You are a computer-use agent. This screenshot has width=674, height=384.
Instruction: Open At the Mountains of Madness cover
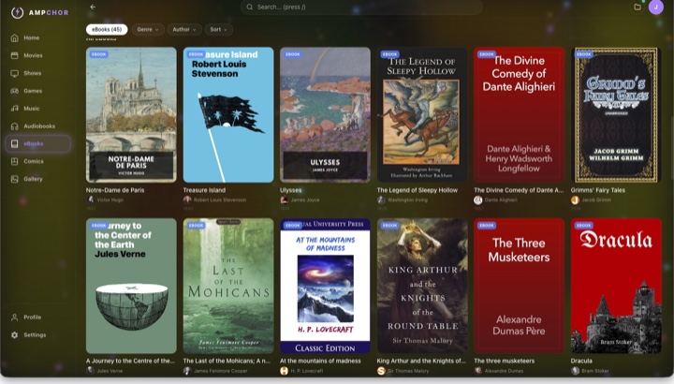325,286
